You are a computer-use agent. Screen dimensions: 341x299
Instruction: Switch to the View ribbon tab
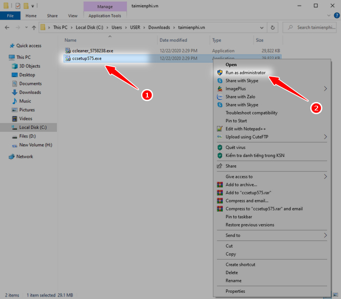click(72, 16)
